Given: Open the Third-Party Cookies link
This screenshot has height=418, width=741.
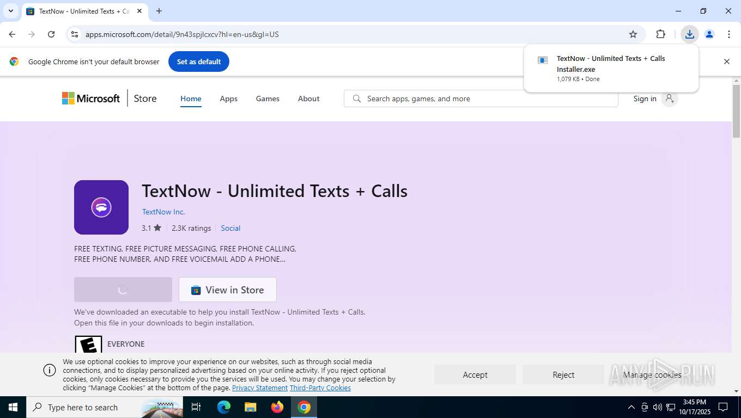Looking at the screenshot, I should coord(320,388).
